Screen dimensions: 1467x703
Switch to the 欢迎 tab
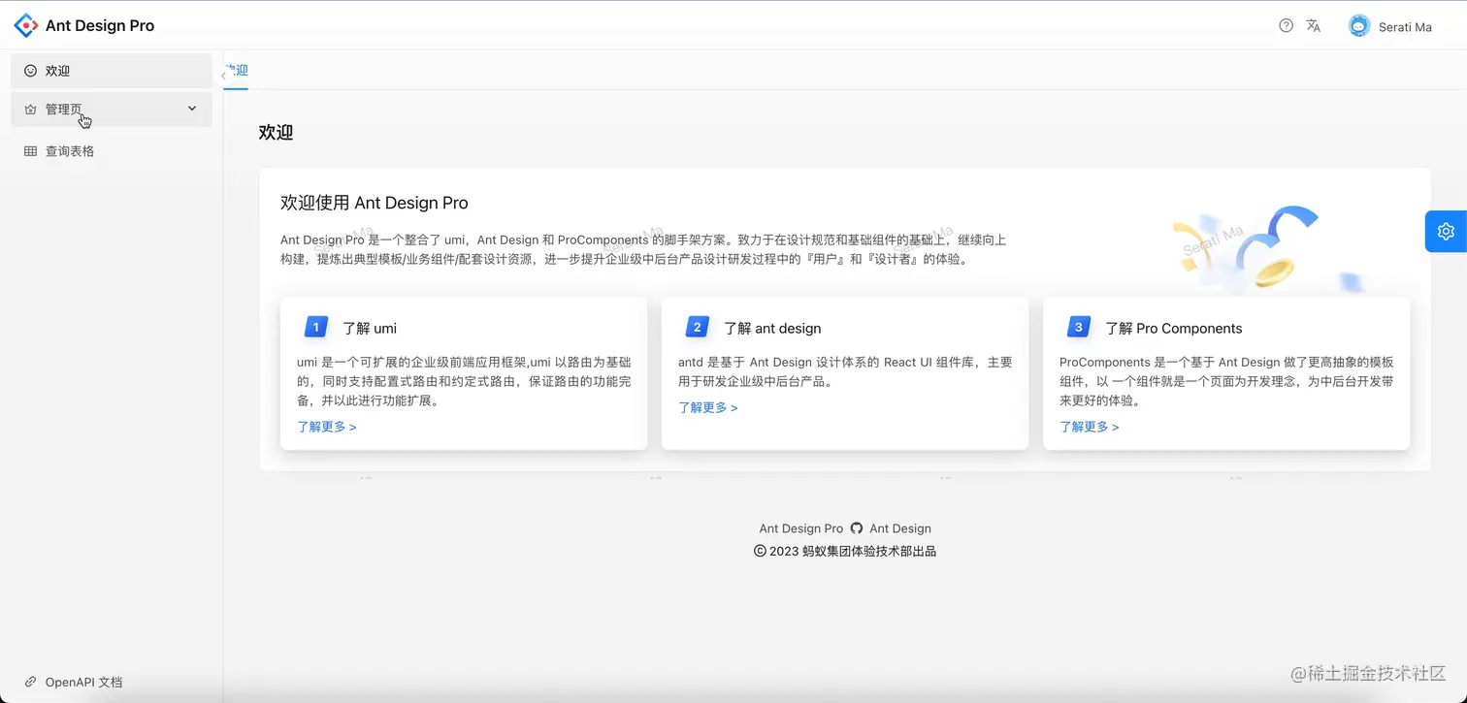(x=236, y=71)
